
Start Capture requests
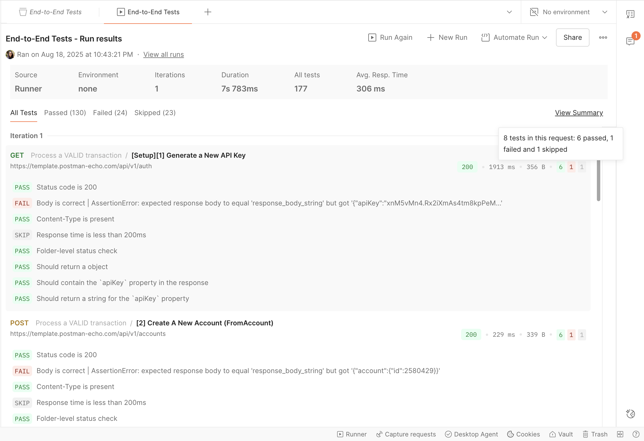(x=406, y=434)
